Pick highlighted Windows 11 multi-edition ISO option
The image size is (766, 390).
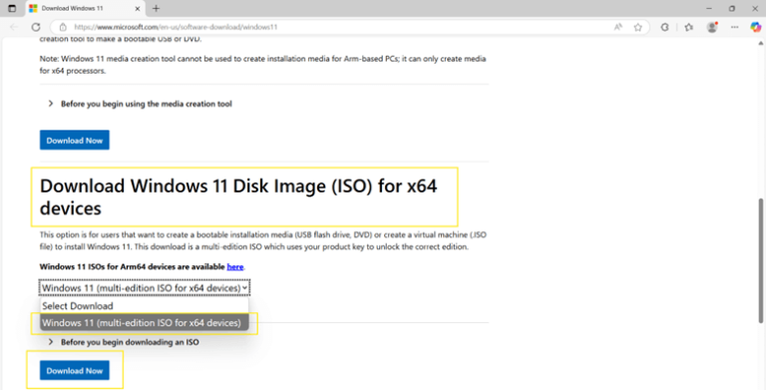(x=144, y=322)
